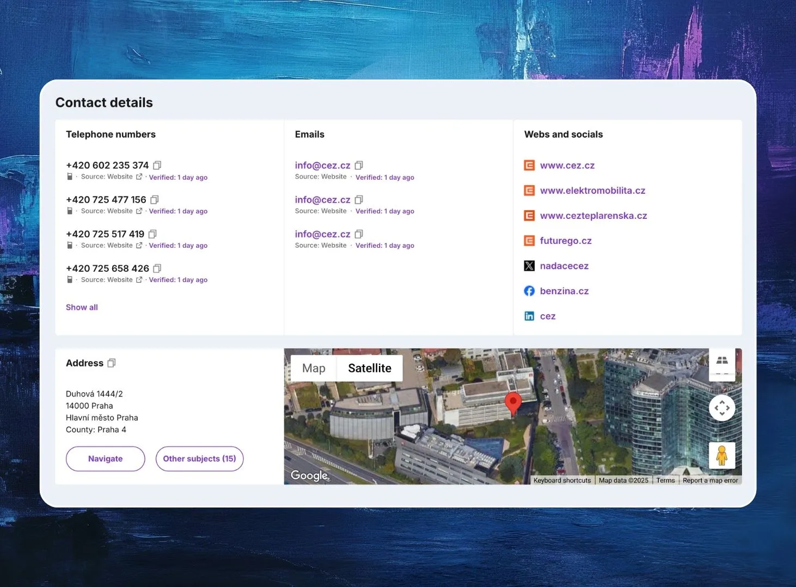Click first info@cez.cz email link

click(323, 165)
